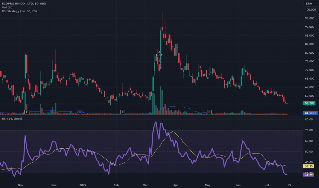Image resolution: width=319 pixels, height=188 pixels.
Task: Click the 50.00 RSI axis label
Action: (309, 152)
